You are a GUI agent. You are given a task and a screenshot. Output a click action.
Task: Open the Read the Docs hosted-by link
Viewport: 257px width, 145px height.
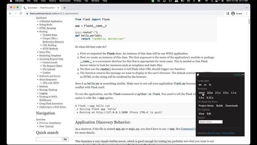point(214,133)
